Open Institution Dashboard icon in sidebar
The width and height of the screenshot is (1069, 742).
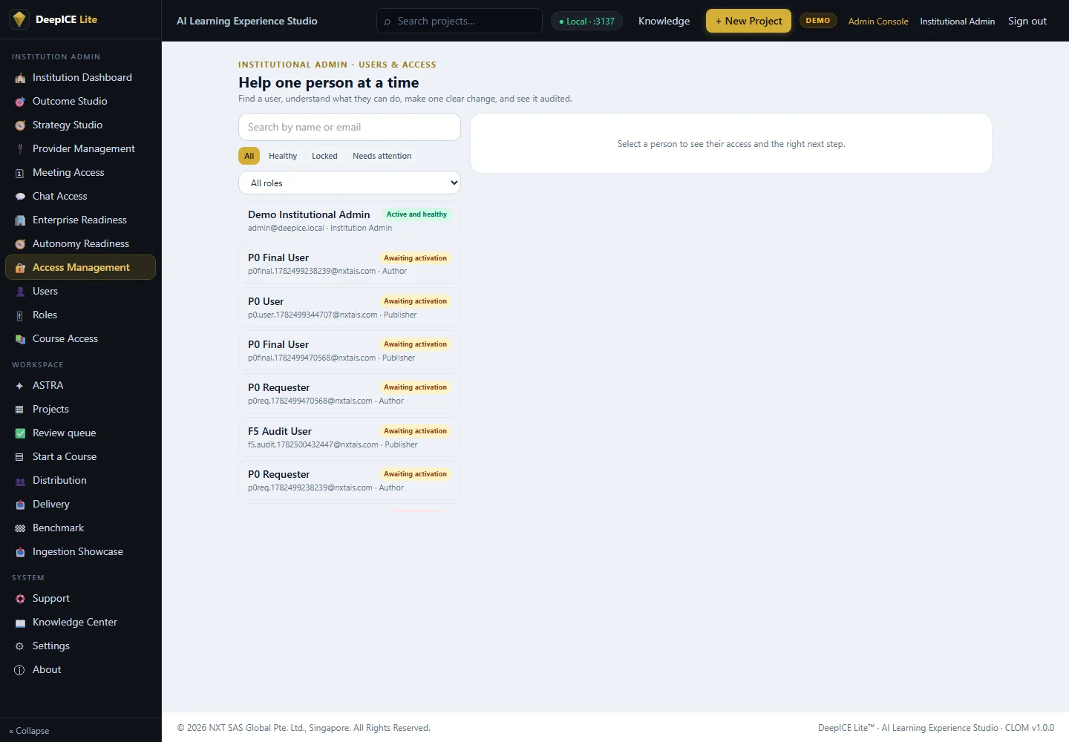pos(20,78)
